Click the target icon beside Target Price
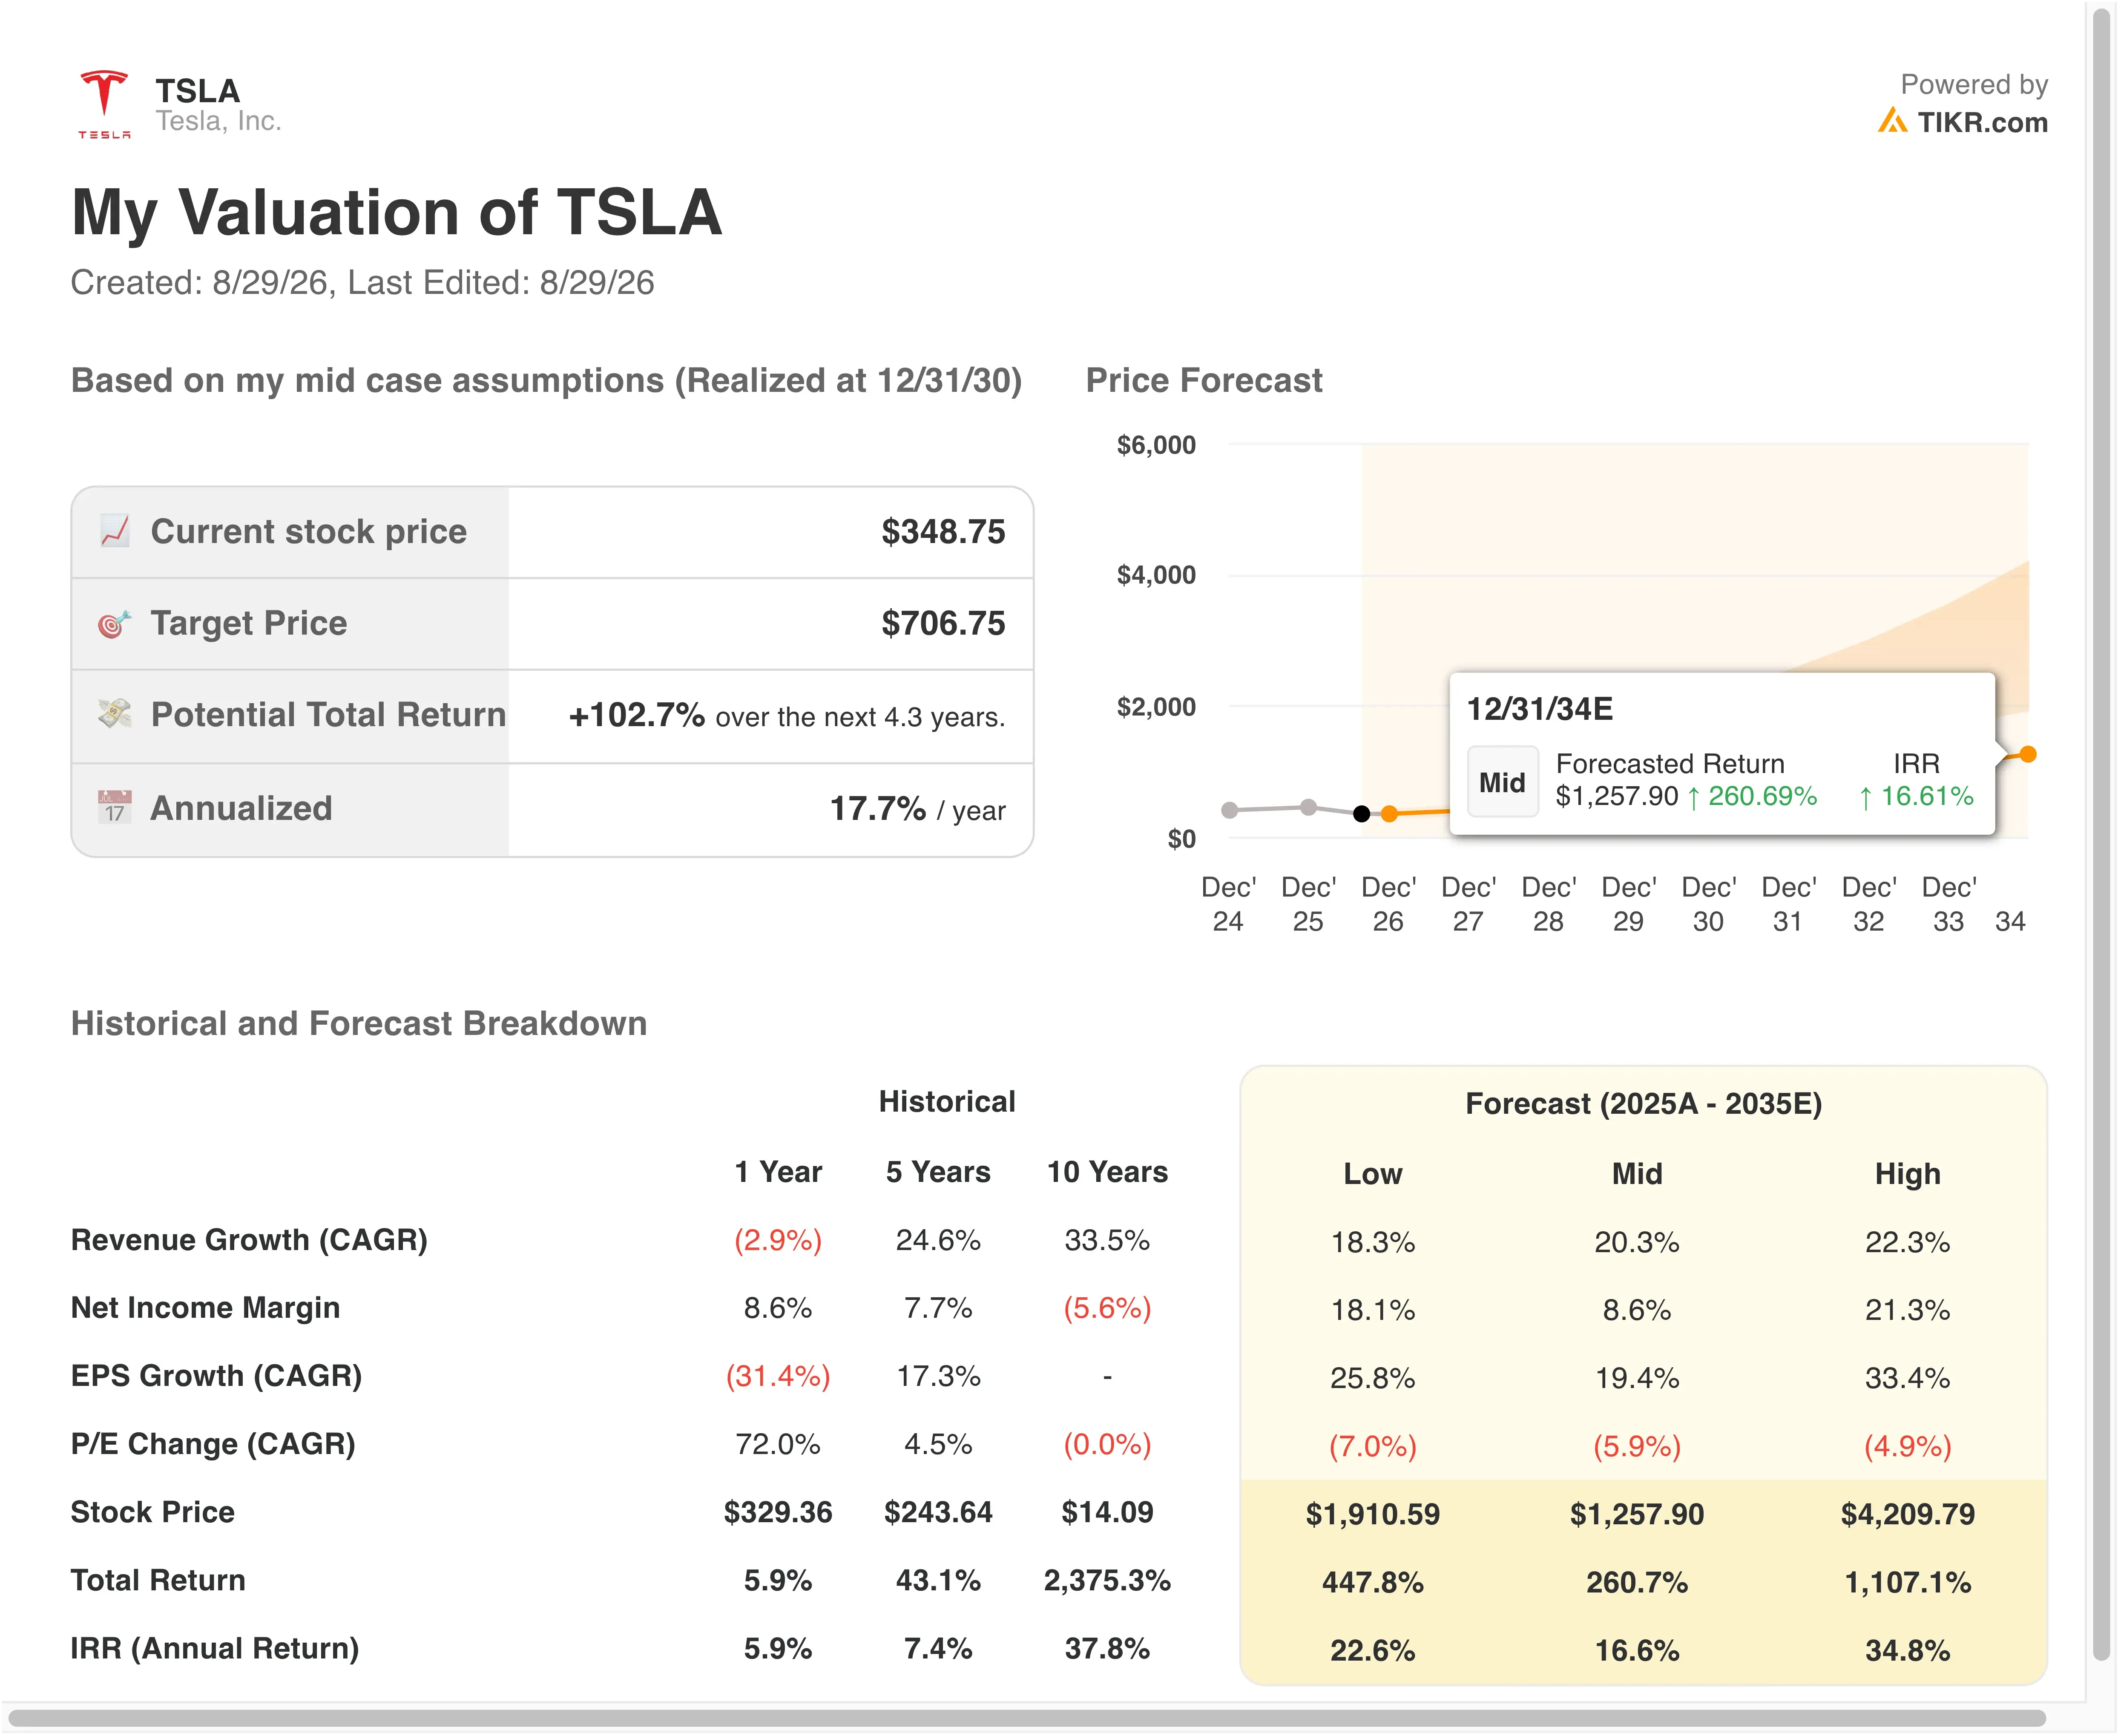Screen dimensions: 2118x1736 (x=115, y=623)
